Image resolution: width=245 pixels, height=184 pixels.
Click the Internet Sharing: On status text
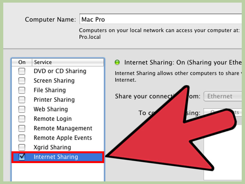tap(183, 62)
